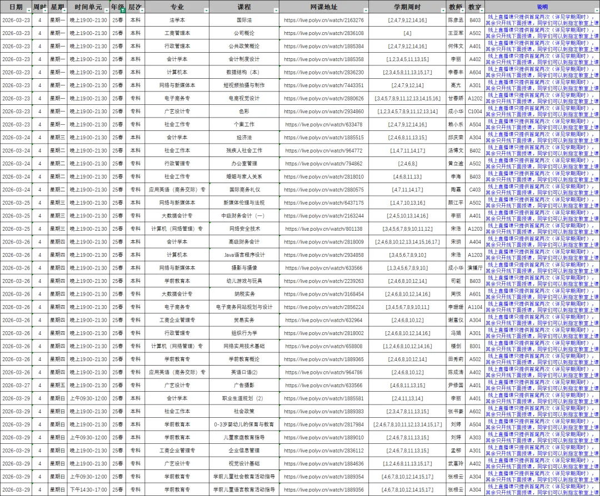This screenshot has height=496, width=600.
Task: Select the teacher cell 陈彦丞
Action: click(456, 20)
